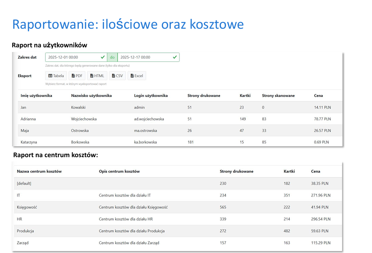Viewport: 372px width, 253px height.
Task: Click the 'Nazwisko użytkownika' column header
Action: 91,95
